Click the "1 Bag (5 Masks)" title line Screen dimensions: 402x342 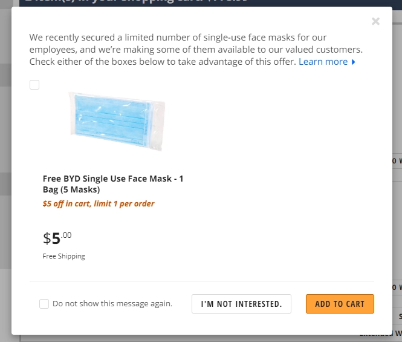point(71,189)
